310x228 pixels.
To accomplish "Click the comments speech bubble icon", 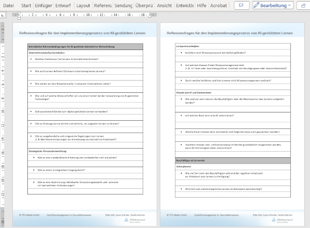I will [x=241, y=5].
